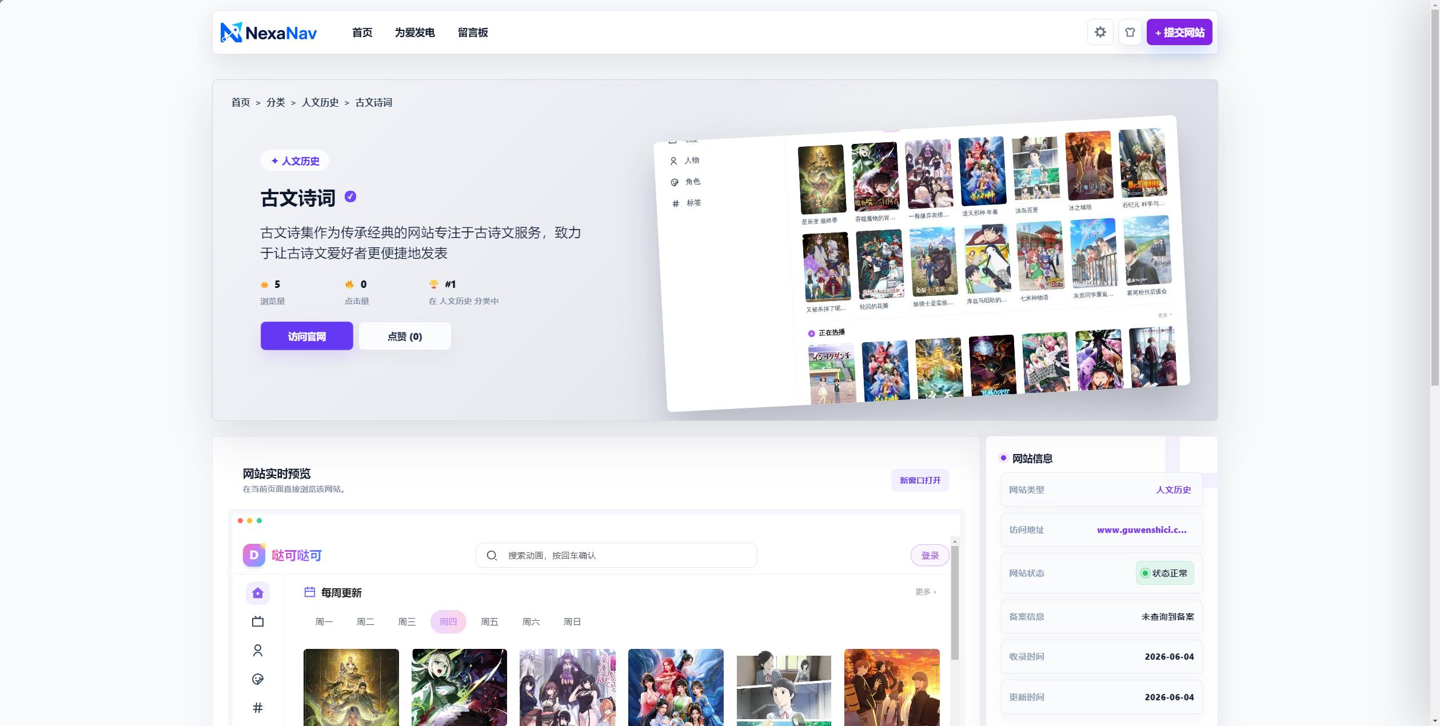Open the orange autumn poster thumbnail
1440x726 pixels.
point(892,687)
